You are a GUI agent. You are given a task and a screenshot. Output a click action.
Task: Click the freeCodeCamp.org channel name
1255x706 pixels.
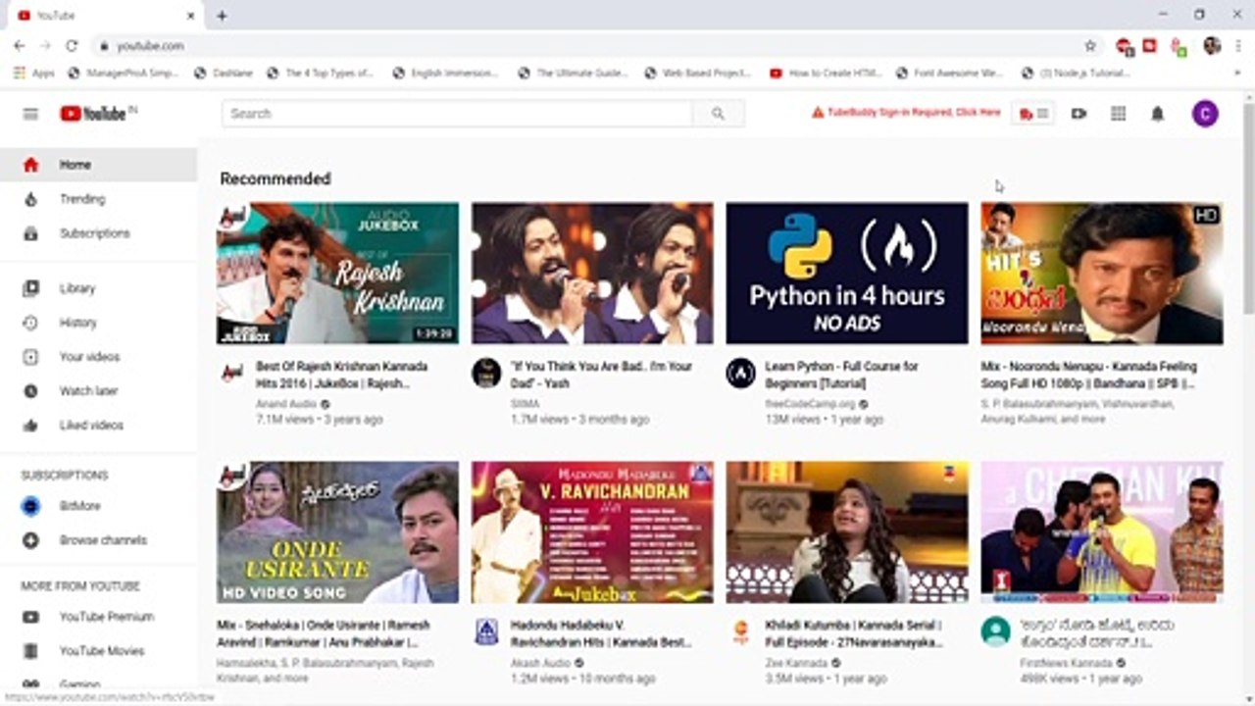(810, 403)
